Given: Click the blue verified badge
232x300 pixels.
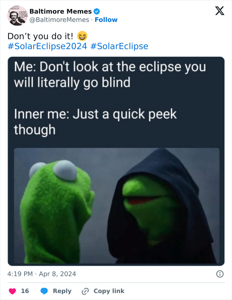Looking at the screenshot, I should (96, 11).
